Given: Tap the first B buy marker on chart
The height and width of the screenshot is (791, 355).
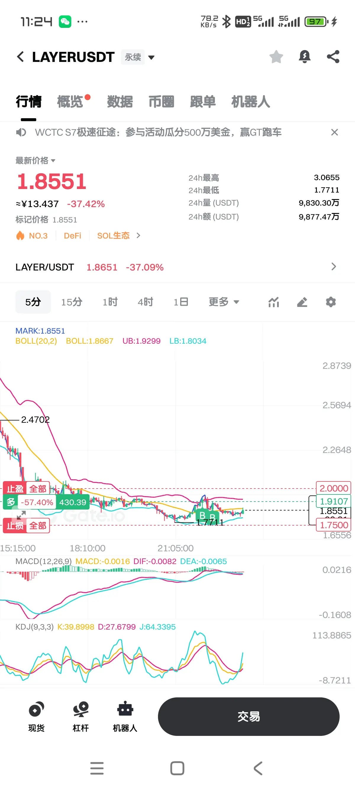Looking at the screenshot, I should tap(202, 515).
